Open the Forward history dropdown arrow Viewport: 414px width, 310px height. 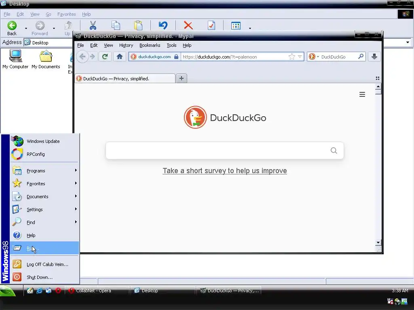tap(54, 28)
